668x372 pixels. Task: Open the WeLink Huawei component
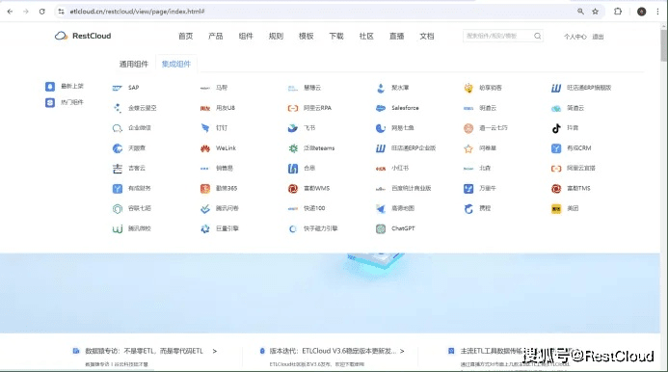tap(218, 148)
